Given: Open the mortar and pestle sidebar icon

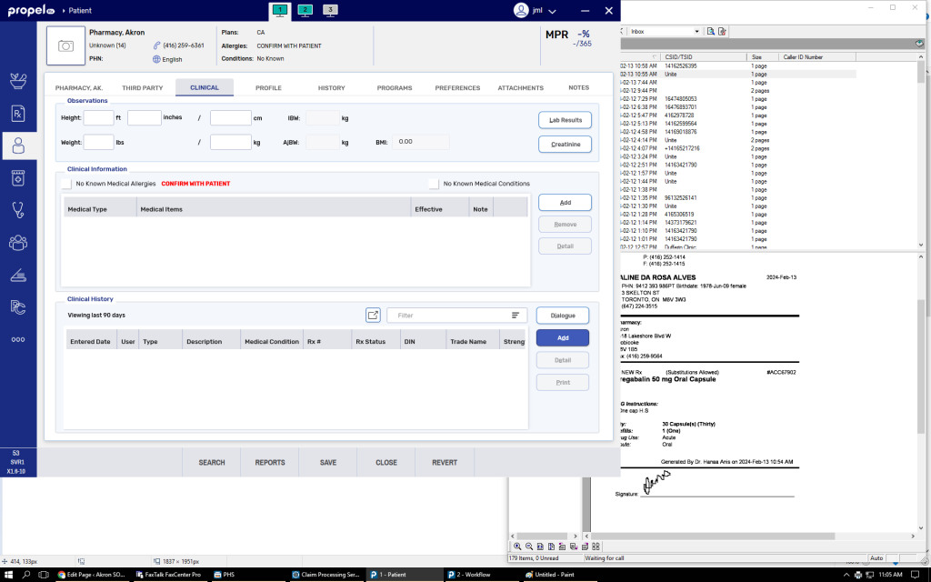Looking at the screenshot, I should click(x=17, y=79).
